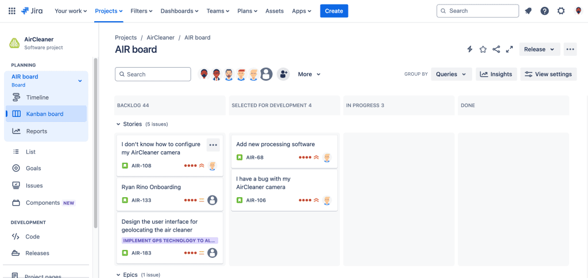Click the add people icon
The height and width of the screenshot is (278, 588).
[283, 74]
